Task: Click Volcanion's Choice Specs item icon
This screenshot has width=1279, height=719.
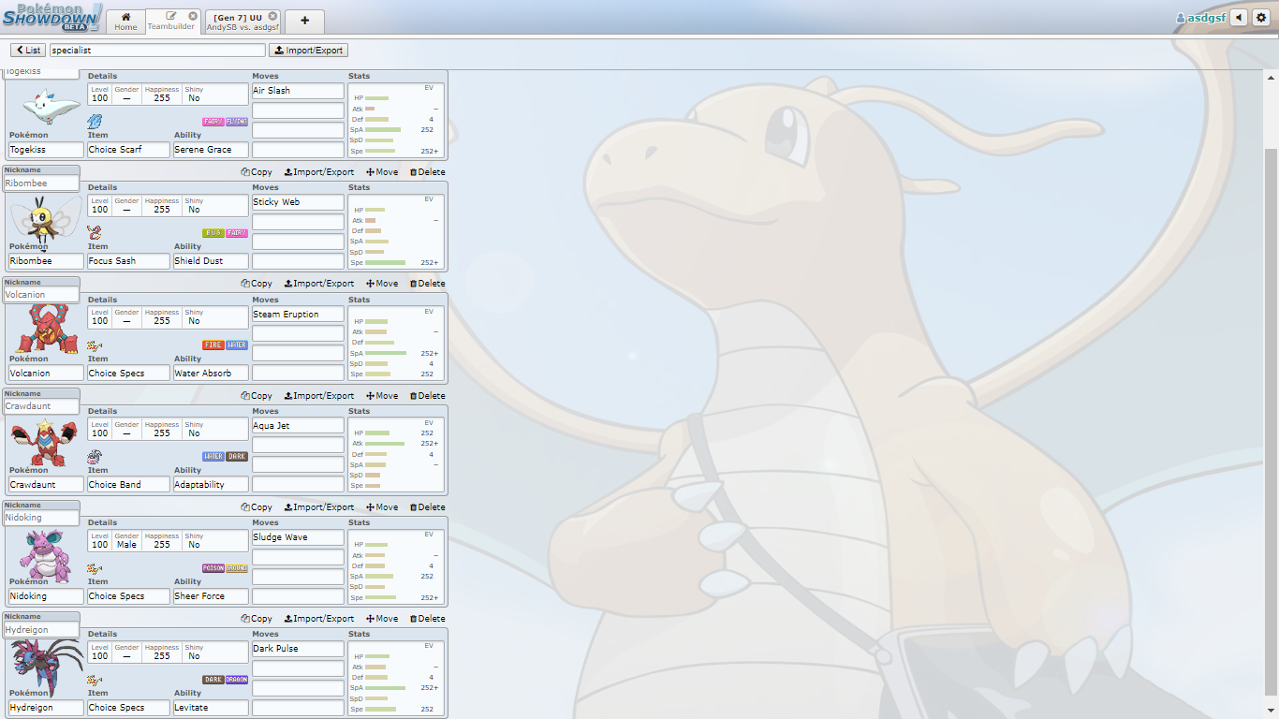Action: point(95,345)
